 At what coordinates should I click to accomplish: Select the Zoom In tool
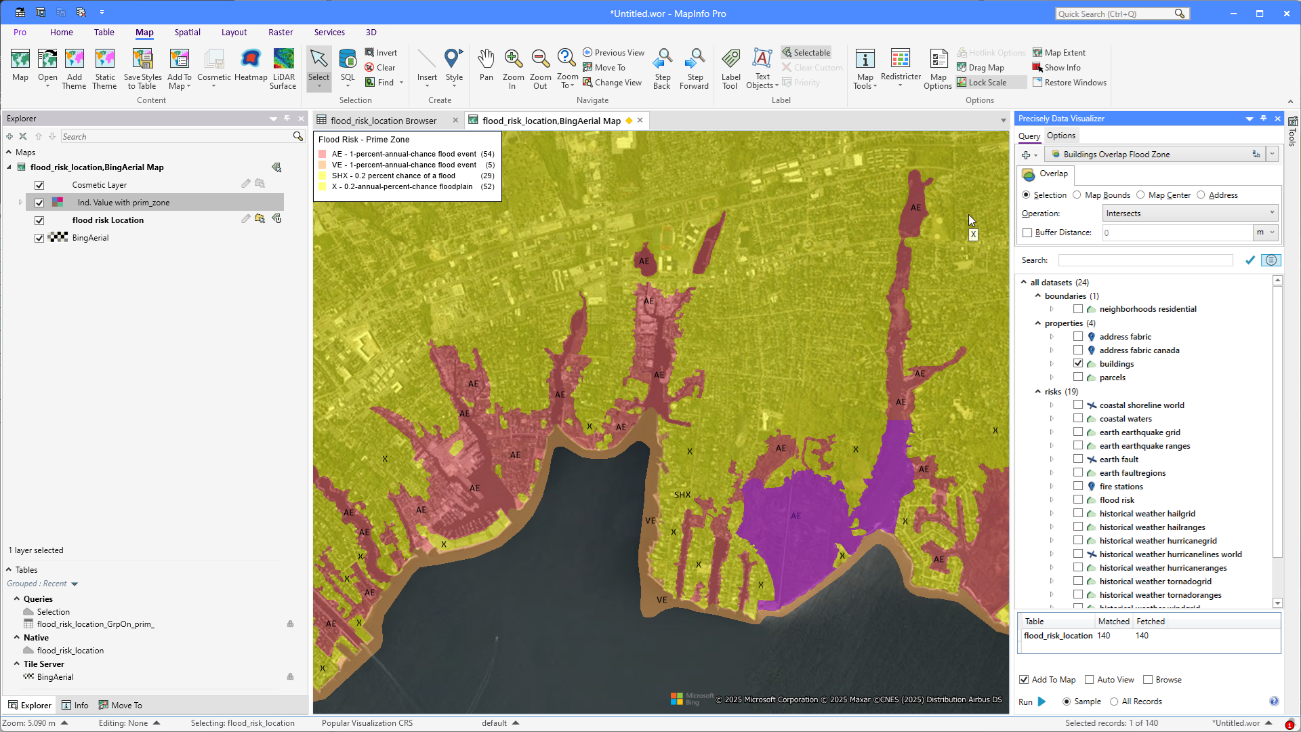(x=513, y=66)
